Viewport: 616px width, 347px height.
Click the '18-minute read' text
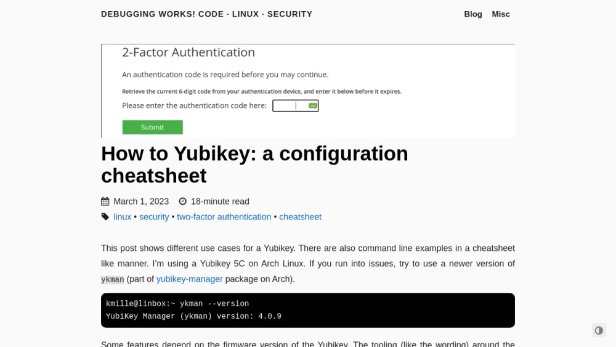pos(220,202)
